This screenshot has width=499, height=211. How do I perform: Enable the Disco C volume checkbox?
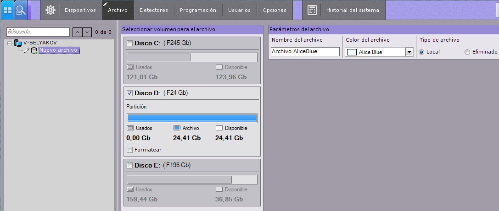(x=129, y=43)
